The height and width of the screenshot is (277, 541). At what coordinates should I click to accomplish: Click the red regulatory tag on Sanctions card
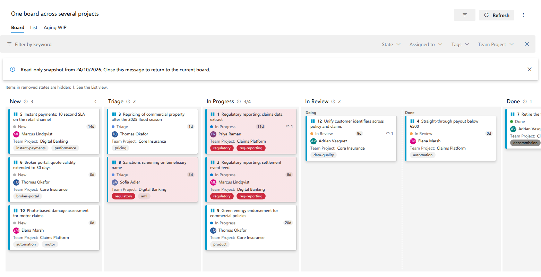tap(123, 196)
